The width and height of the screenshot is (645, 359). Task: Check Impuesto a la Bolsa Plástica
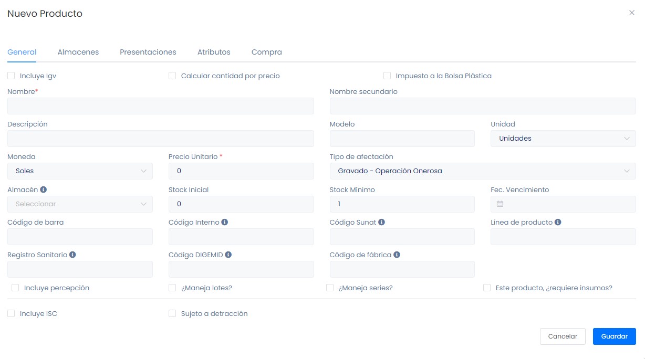pyautogui.click(x=387, y=76)
